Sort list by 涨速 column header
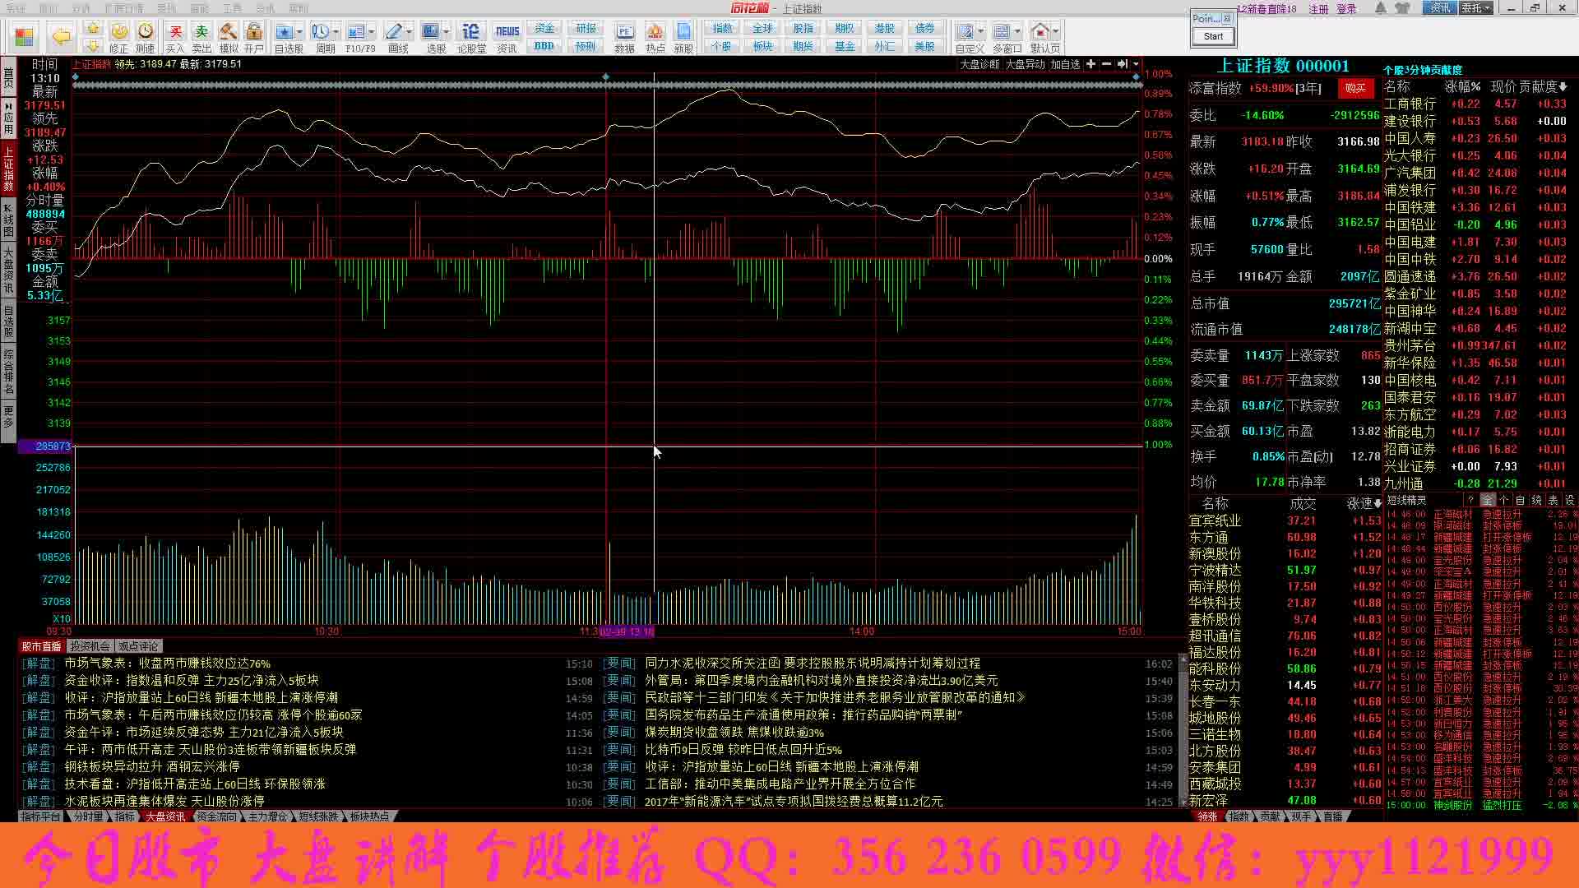Viewport: 1579px width, 888px height. pyautogui.click(x=1364, y=503)
